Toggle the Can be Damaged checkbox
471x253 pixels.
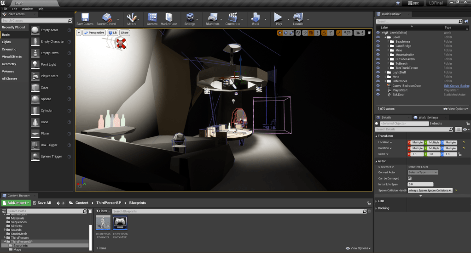click(410, 178)
